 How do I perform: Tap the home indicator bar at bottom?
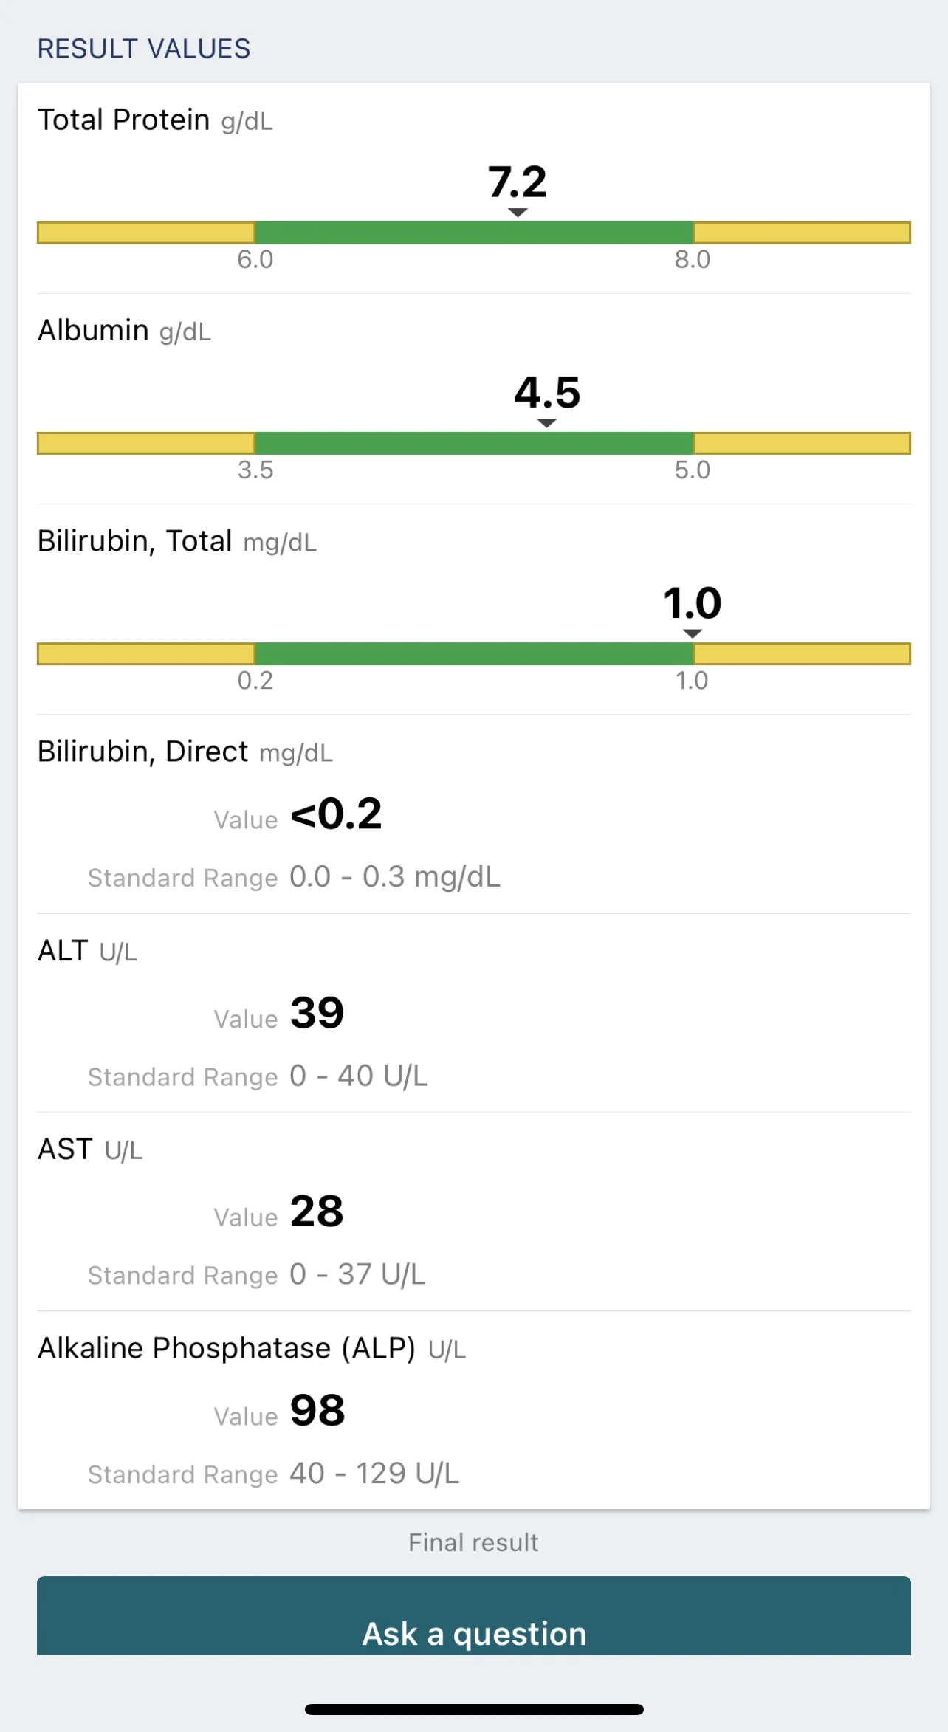(x=474, y=1709)
